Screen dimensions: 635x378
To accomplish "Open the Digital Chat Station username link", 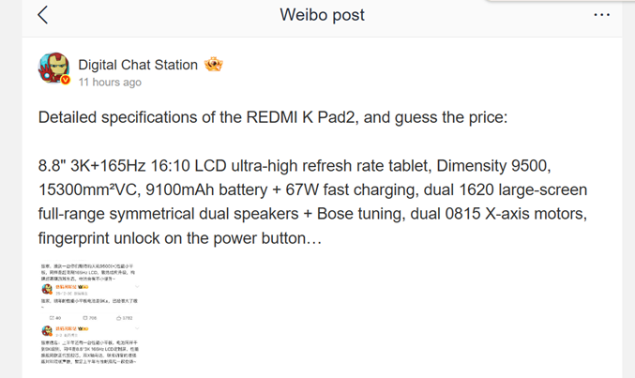I will coord(138,65).
